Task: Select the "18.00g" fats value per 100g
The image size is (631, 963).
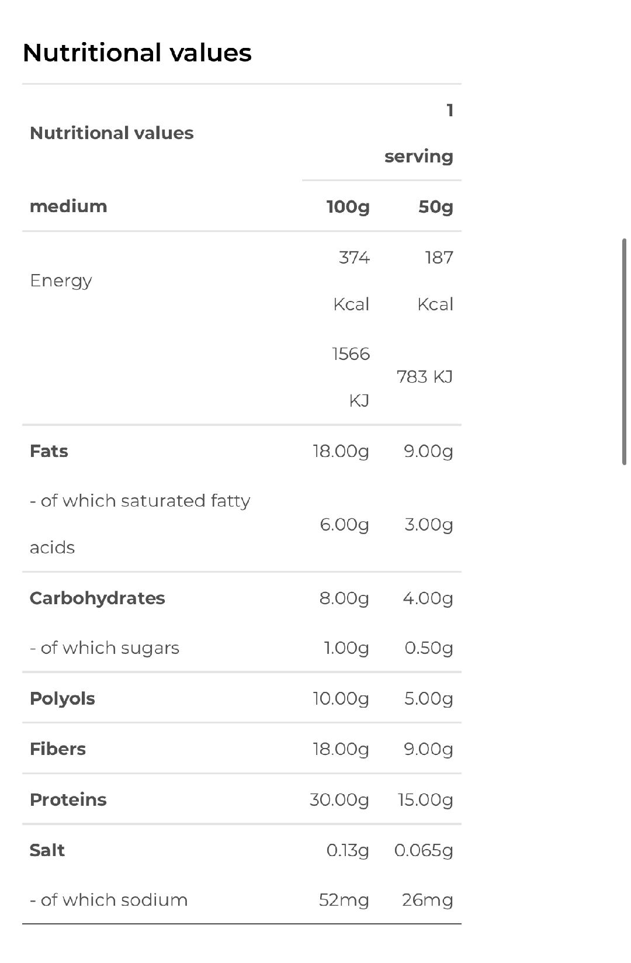Action: (x=341, y=451)
